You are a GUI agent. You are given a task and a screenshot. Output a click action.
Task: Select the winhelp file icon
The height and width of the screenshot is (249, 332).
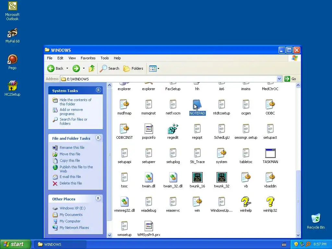point(246,202)
